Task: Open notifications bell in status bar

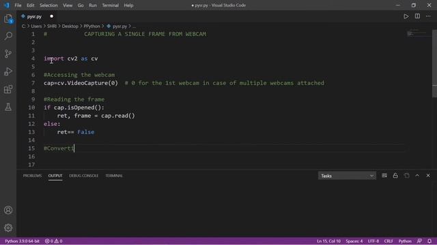Action: coord(429,241)
